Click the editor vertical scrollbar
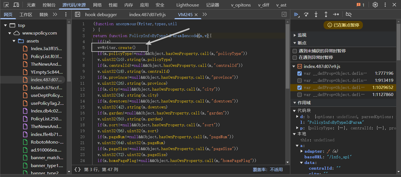This screenshot has width=401, height=177. tap(287, 57)
